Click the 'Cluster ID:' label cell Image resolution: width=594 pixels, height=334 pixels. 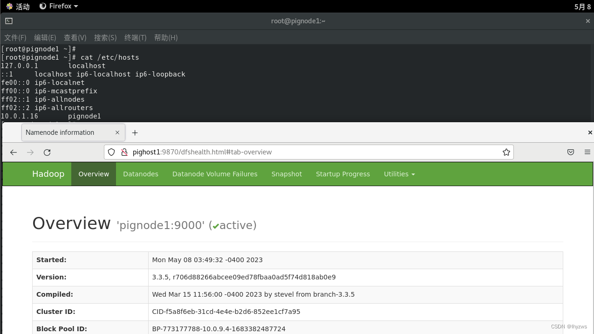(90, 312)
